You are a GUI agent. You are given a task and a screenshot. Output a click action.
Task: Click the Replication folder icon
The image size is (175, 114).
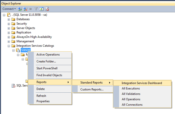13,32
